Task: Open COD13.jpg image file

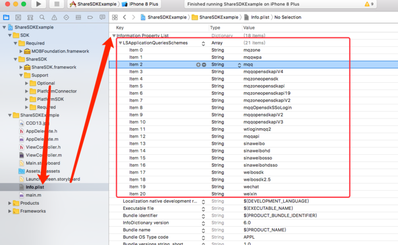Action: click(38, 123)
